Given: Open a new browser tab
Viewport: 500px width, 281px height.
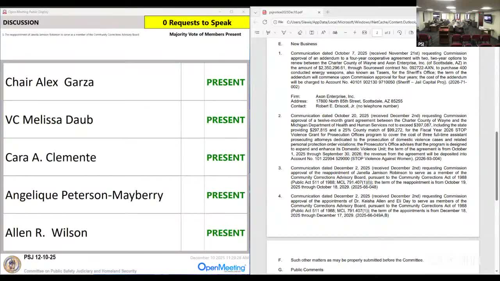Looking at the screenshot, I should [x=328, y=12].
